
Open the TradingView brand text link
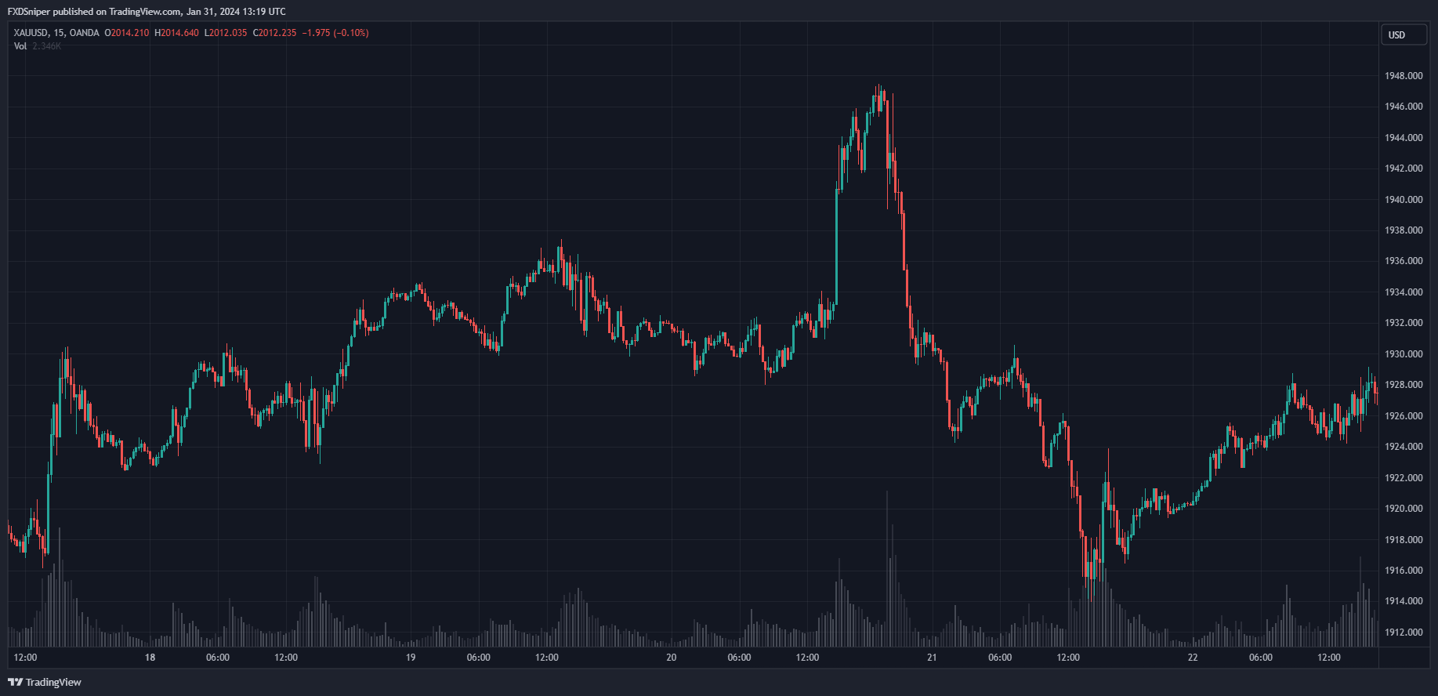click(53, 682)
